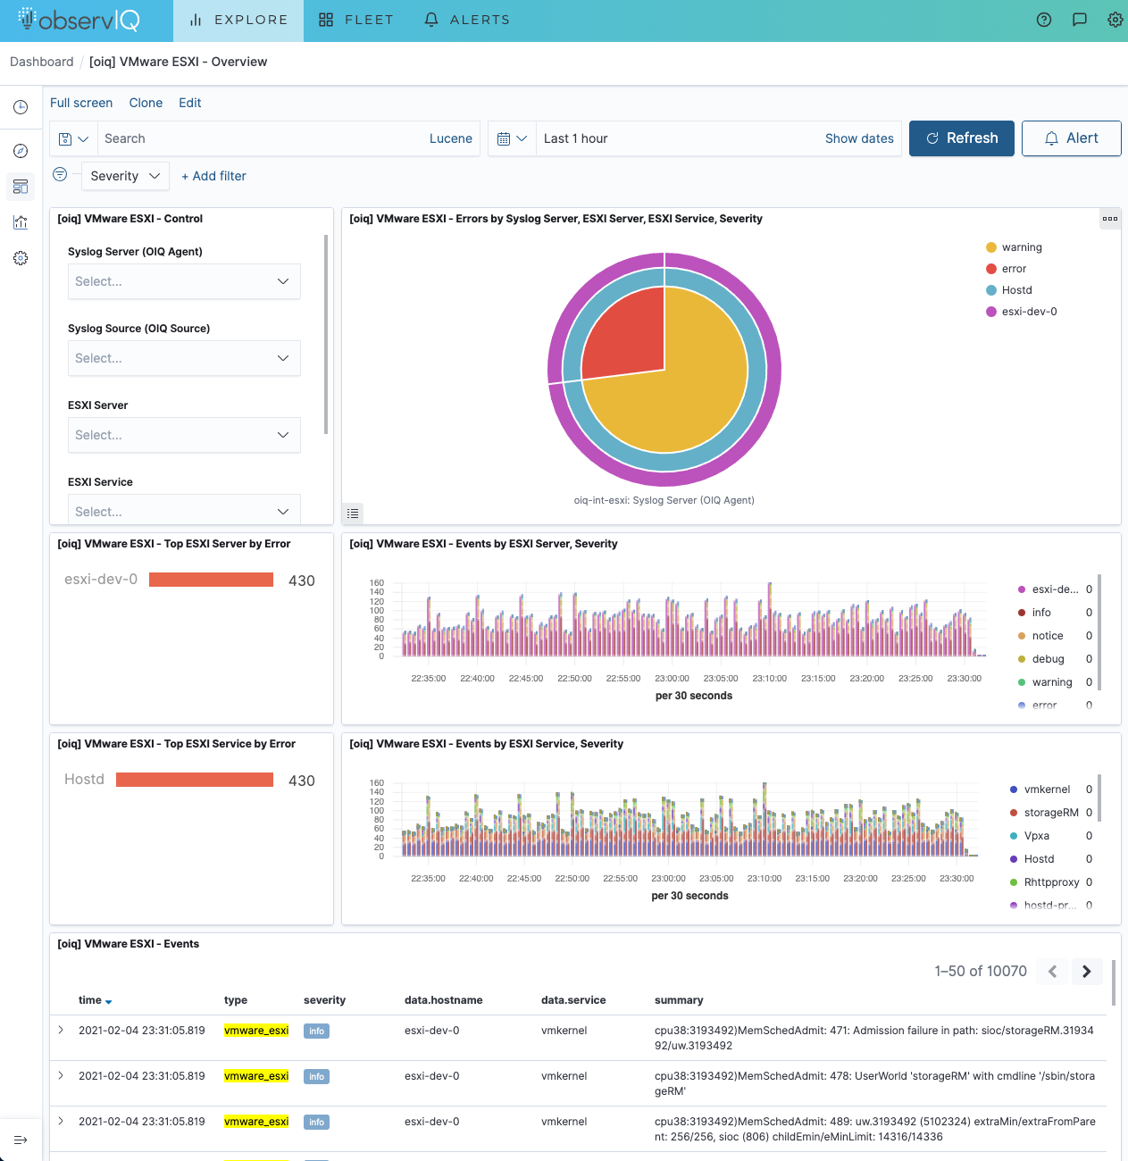Open the Alerts tab
This screenshot has height=1161, width=1128.
[467, 20]
